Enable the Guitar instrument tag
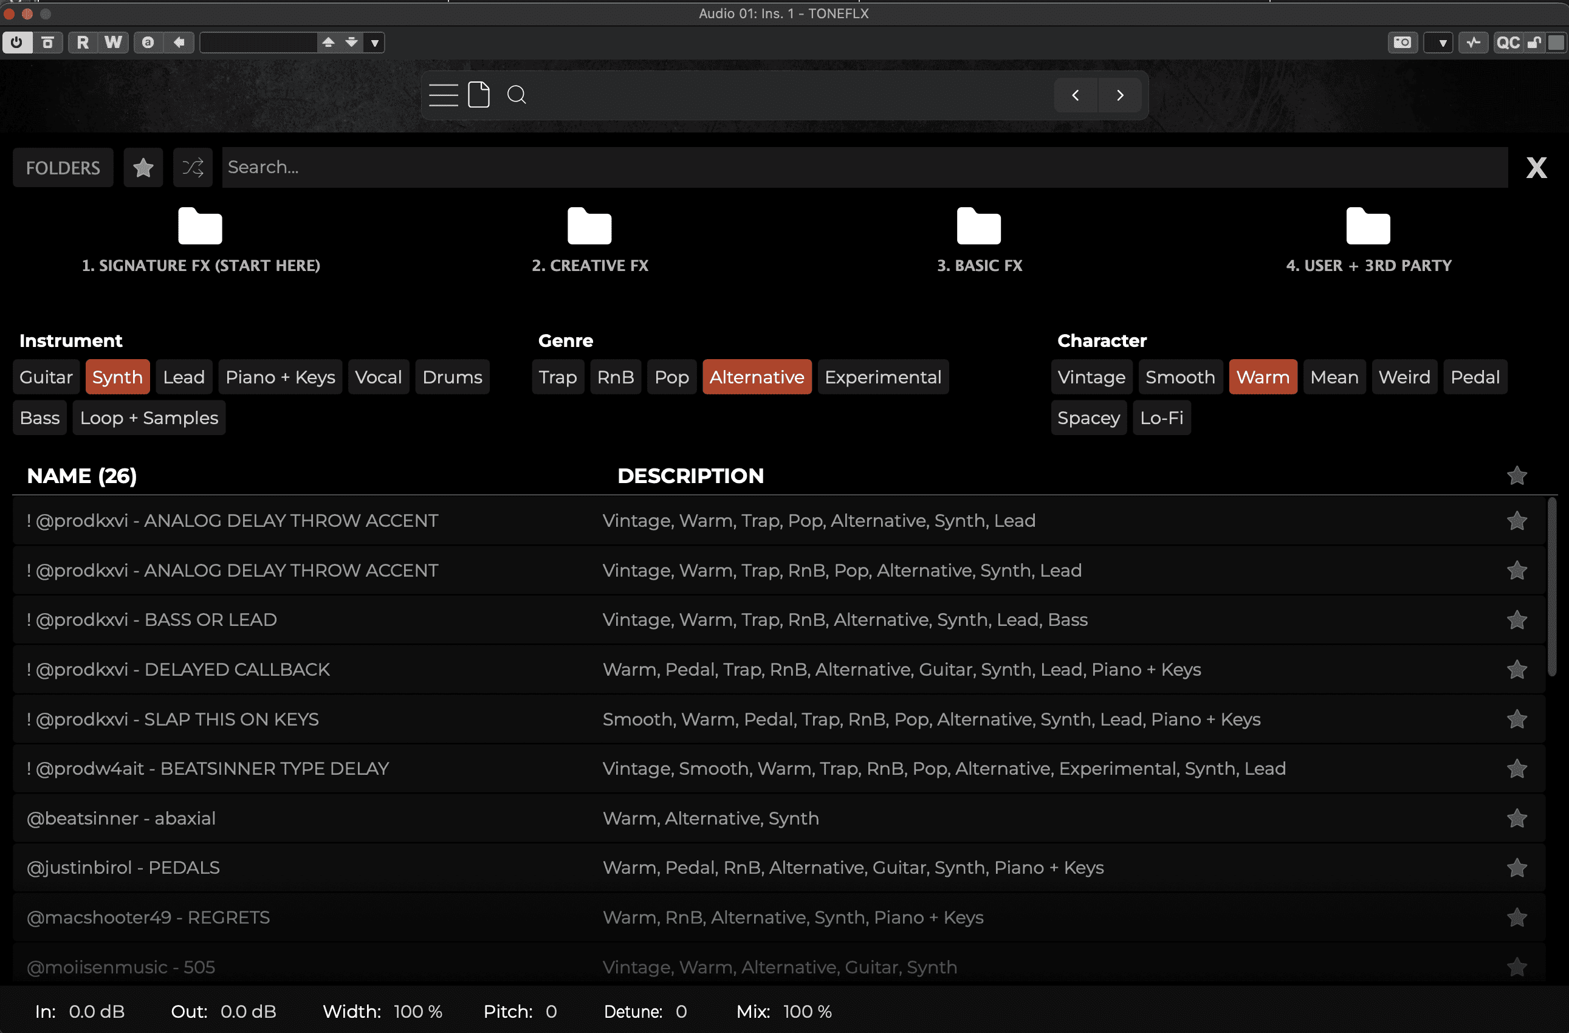Image resolution: width=1569 pixels, height=1033 pixels. [x=46, y=377]
